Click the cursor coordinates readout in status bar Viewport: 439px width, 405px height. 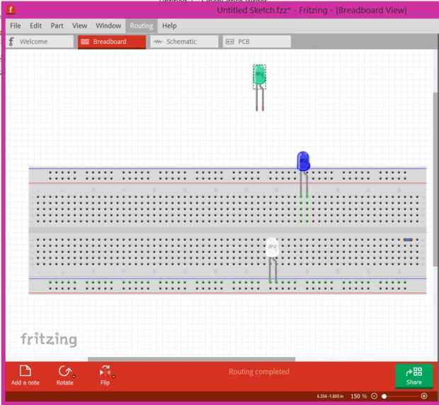pyautogui.click(x=330, y=396)
